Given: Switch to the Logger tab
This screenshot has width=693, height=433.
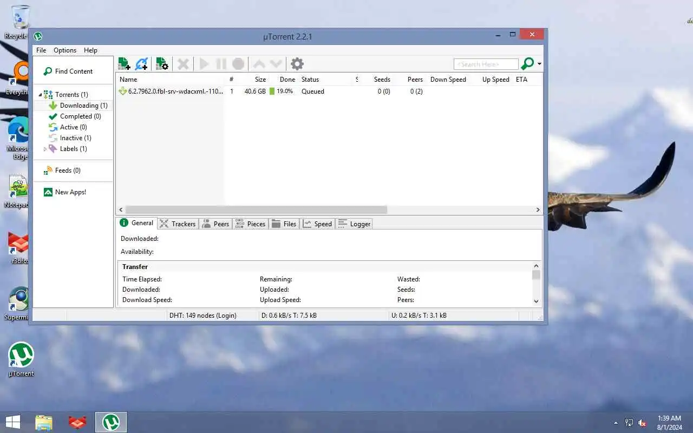Looking at the screenshot, I should click(354, 224).
